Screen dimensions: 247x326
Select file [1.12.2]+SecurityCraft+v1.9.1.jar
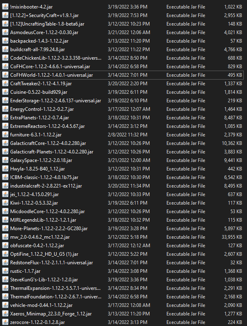[x=44, y=15]
